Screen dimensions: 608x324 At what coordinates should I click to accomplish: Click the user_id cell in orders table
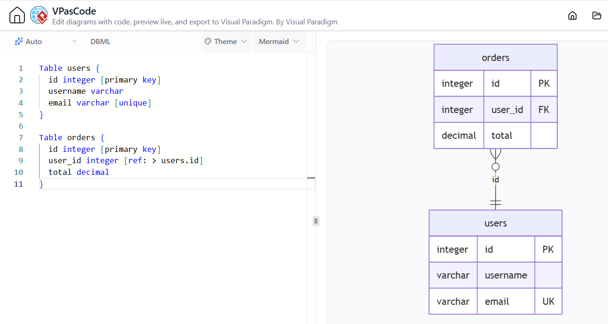[x=507, y=110]
